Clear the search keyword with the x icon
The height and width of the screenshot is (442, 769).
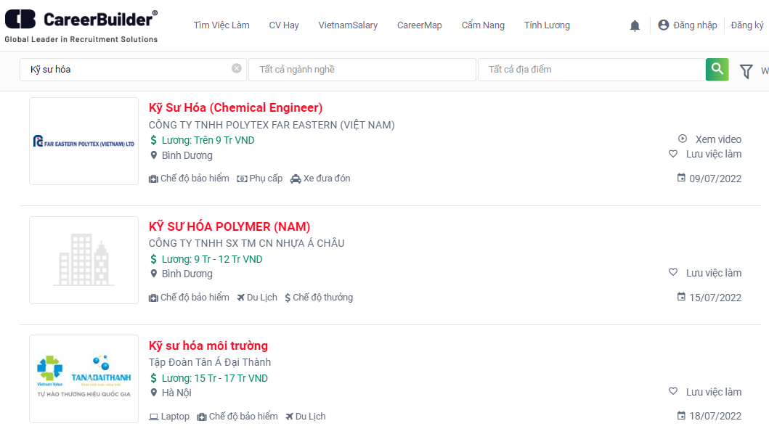point(237,68)
